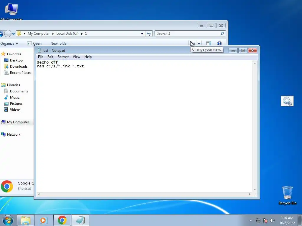302x226 pixels.
Task: Click the Recycle Bin desktop icon
Action: (x=287, y=195)
